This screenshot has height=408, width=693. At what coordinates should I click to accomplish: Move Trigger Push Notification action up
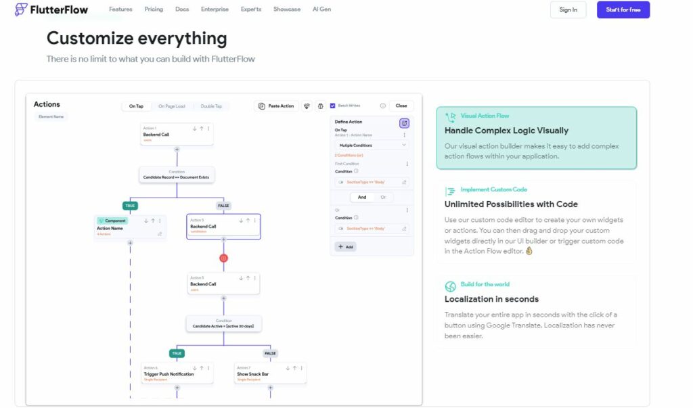pos(202,368)
